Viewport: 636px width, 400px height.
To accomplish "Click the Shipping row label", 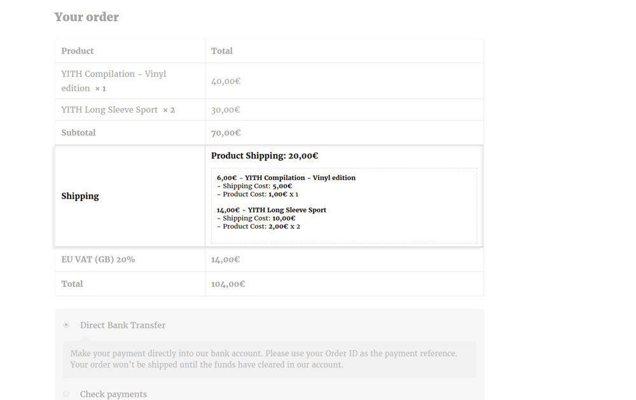I will pos(80,196).
